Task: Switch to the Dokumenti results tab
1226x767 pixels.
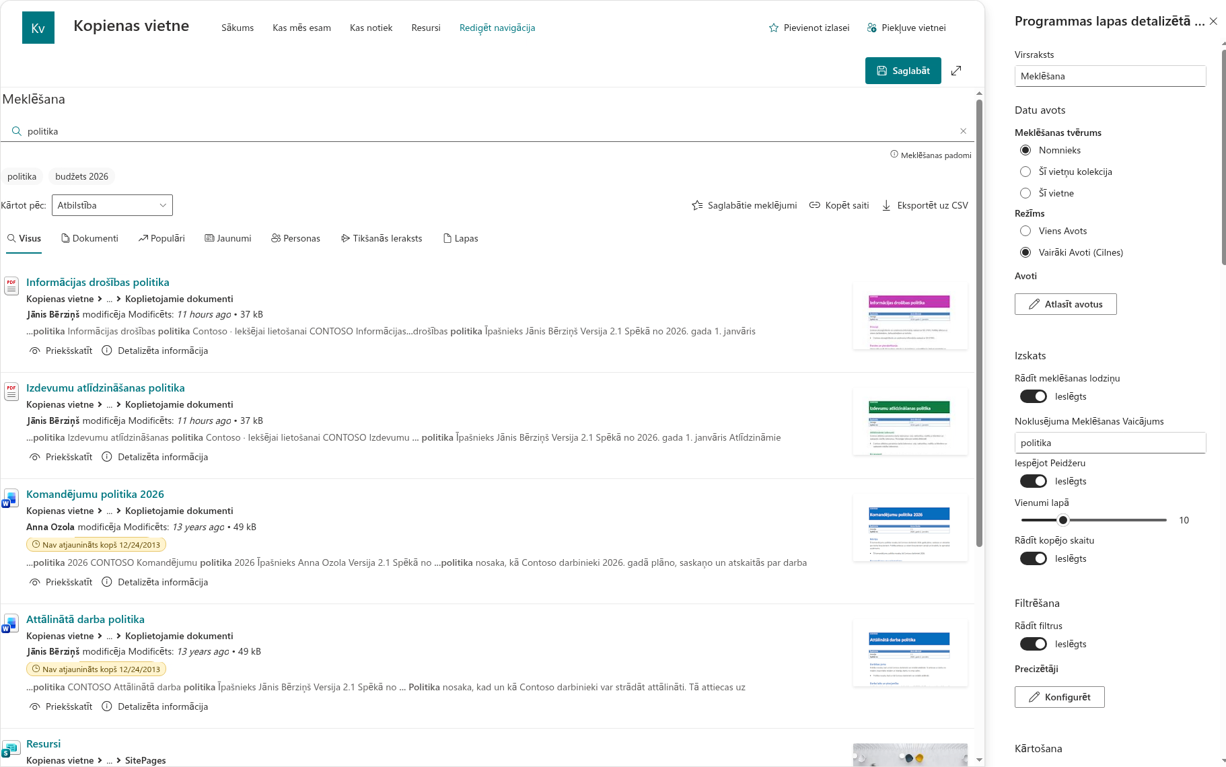Action: tap(89, 238)
